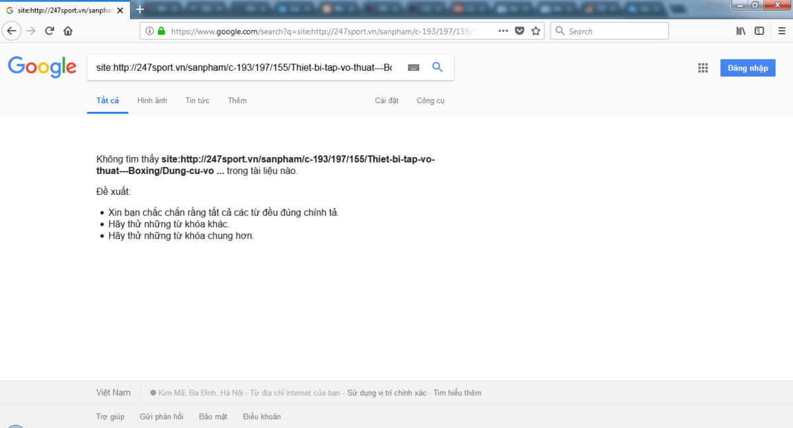Open the page actions three-dot menu
The height and width of the screenshot is (428, 793).
[503, 31]
